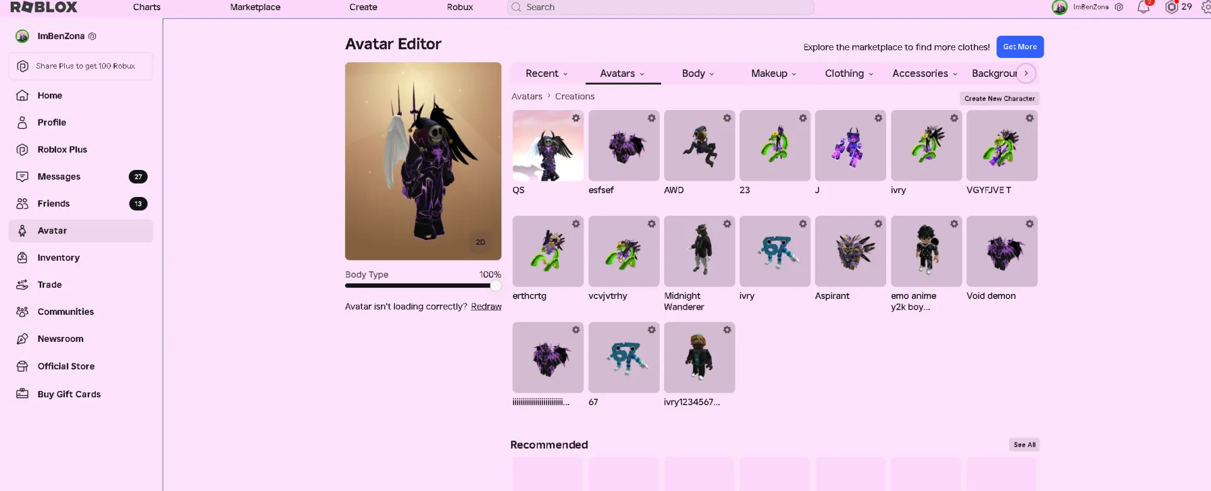Click gear on Void demon avatar
The width and height of the screenshot is (1211, 491).
point(1029,224)
